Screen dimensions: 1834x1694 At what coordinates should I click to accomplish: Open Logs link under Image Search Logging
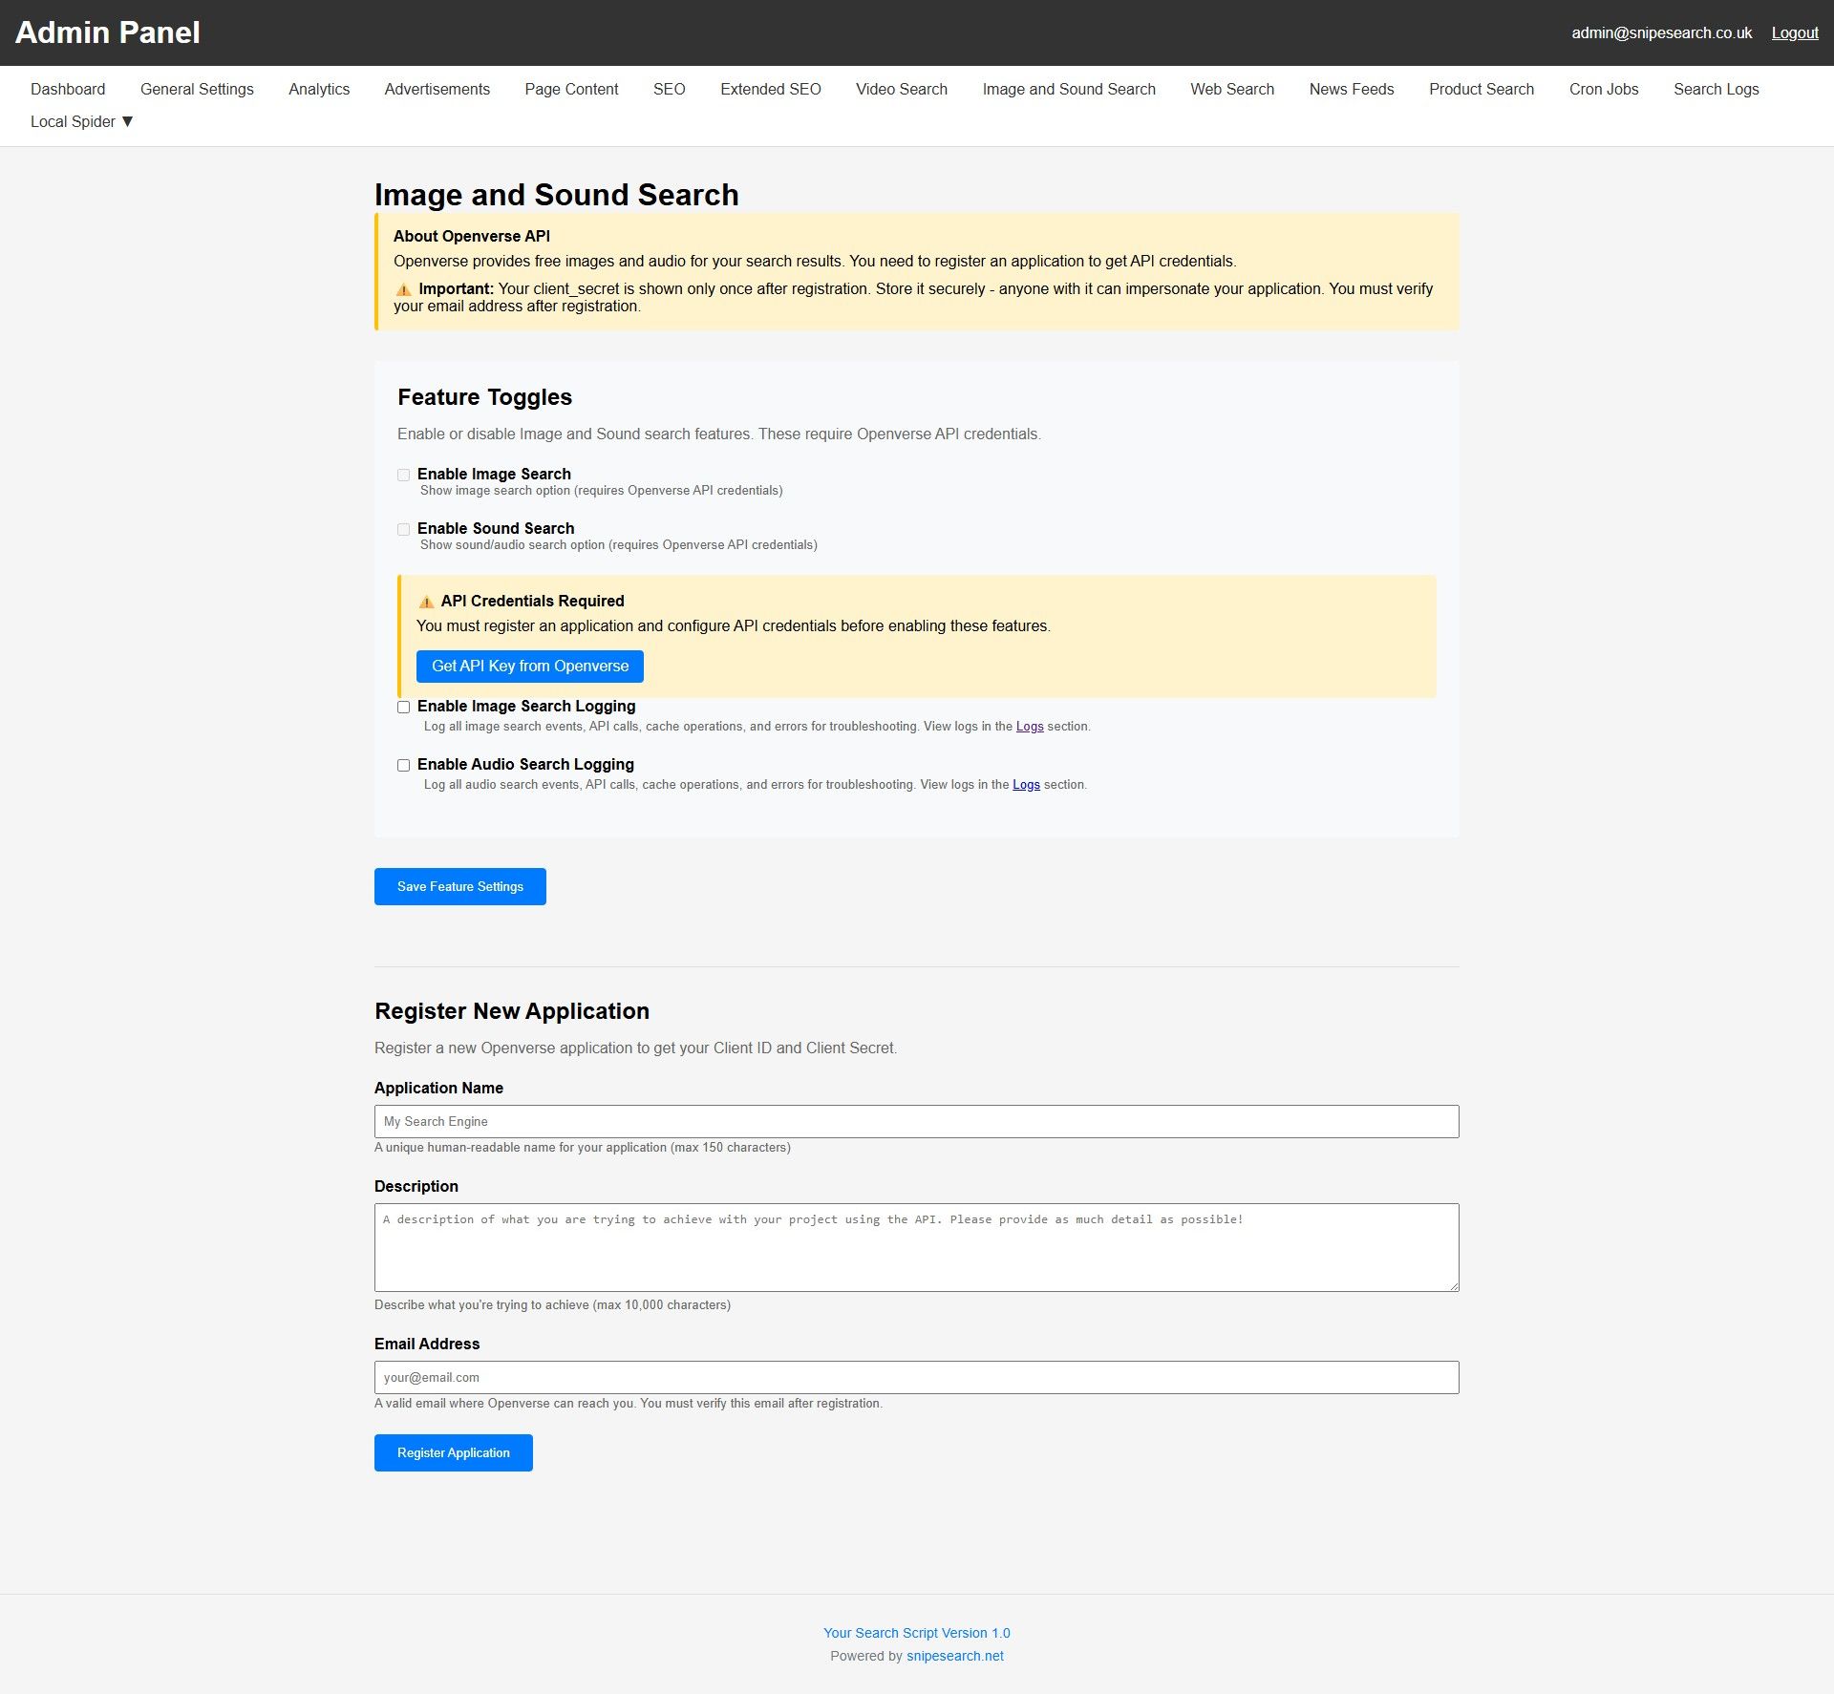(x=1029, y=727)
